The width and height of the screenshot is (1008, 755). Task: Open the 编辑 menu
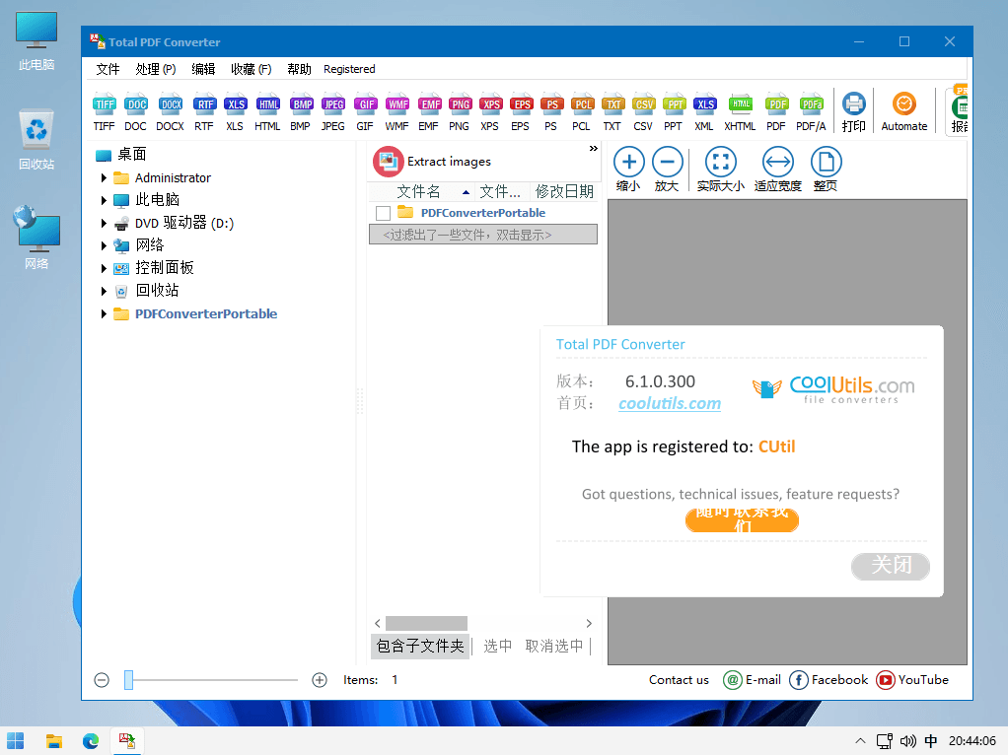point(203,69)
